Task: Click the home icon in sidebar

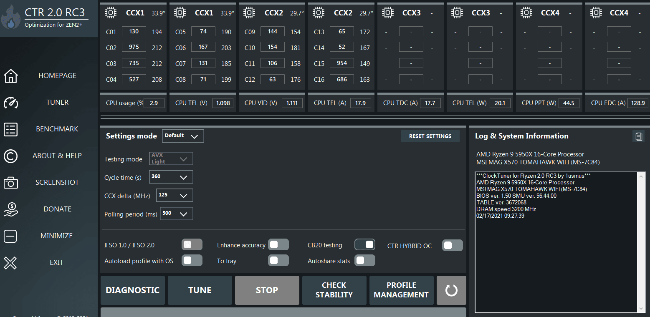Action: pyautogui.click(x=11, y=76)
